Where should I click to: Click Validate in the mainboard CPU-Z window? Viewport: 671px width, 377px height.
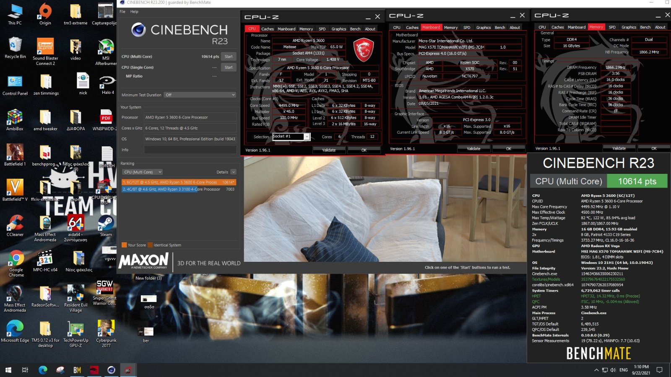click(473, 149)
